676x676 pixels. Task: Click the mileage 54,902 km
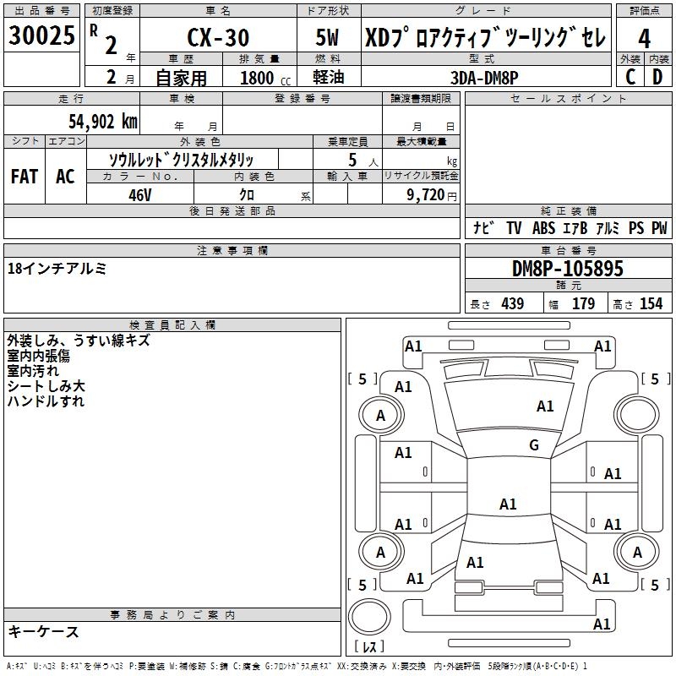tap(103, 122)
